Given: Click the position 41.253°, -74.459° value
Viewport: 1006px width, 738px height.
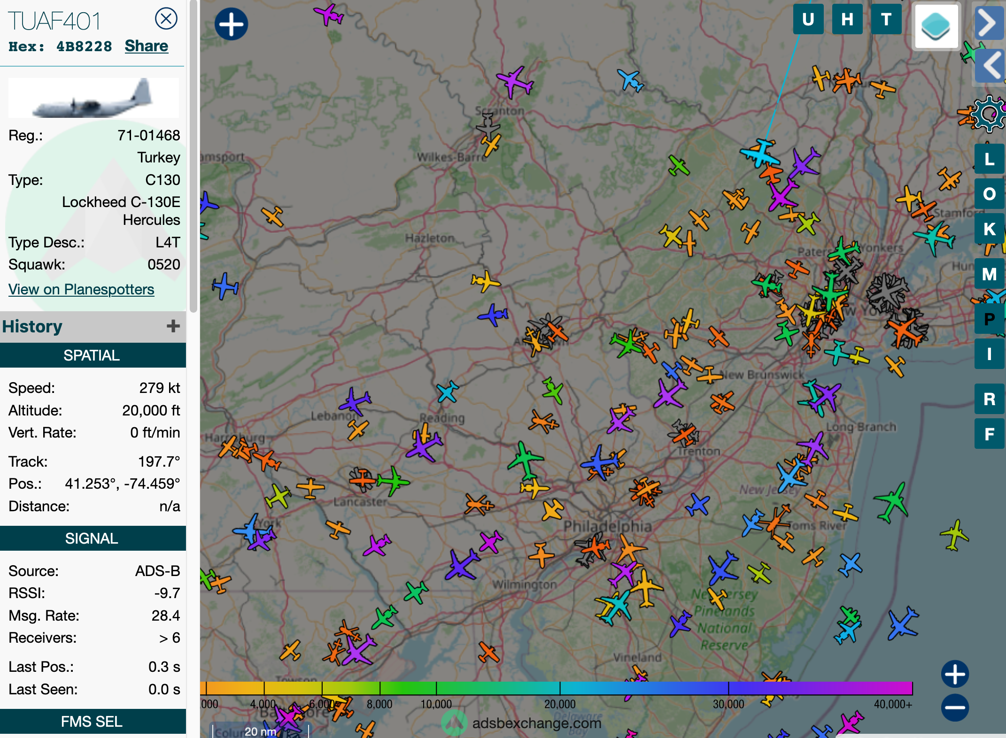Looking at the screenshot, I should tap(123, 484).
